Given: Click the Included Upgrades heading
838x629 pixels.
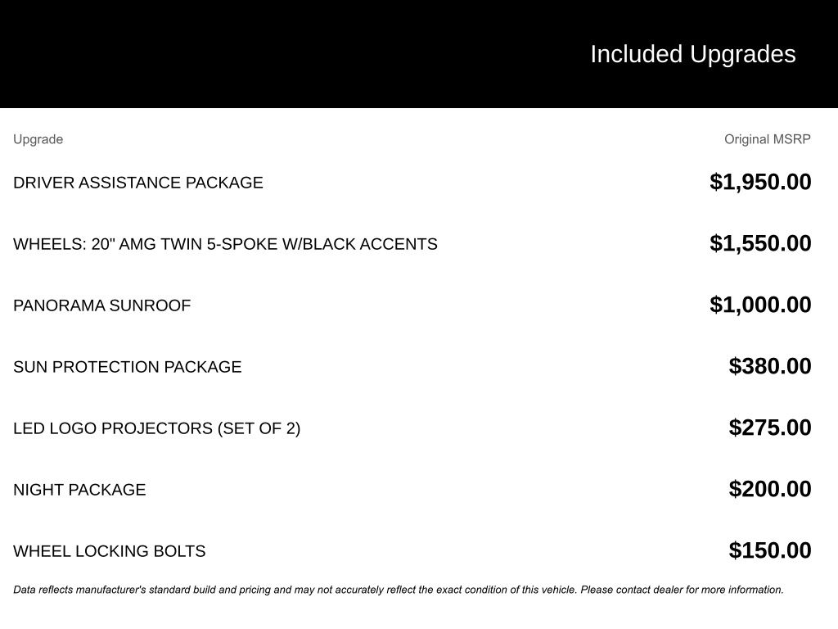Looking at the screenshot, I should tap(692, 54).
